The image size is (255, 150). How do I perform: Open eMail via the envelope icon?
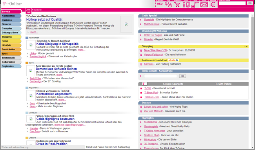pos(204,4)
